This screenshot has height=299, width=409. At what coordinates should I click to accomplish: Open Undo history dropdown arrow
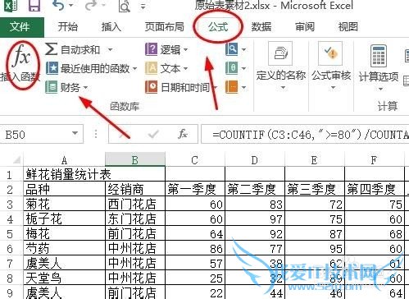click(x=71, y=6)
